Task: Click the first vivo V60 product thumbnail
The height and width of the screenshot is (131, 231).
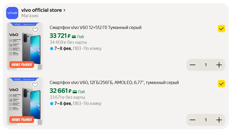Action: tap(25, 46)
